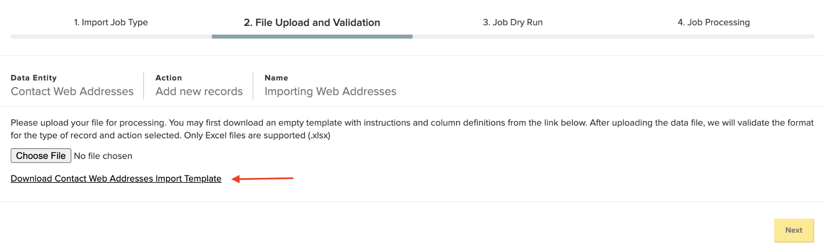Switch to the Job Processing step
This screenshot has width=825, height=252.
[x=714, y=22]
